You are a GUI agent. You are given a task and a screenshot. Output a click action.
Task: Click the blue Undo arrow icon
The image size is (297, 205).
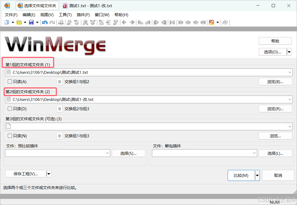pyautogui.click(x=45, y=22)
